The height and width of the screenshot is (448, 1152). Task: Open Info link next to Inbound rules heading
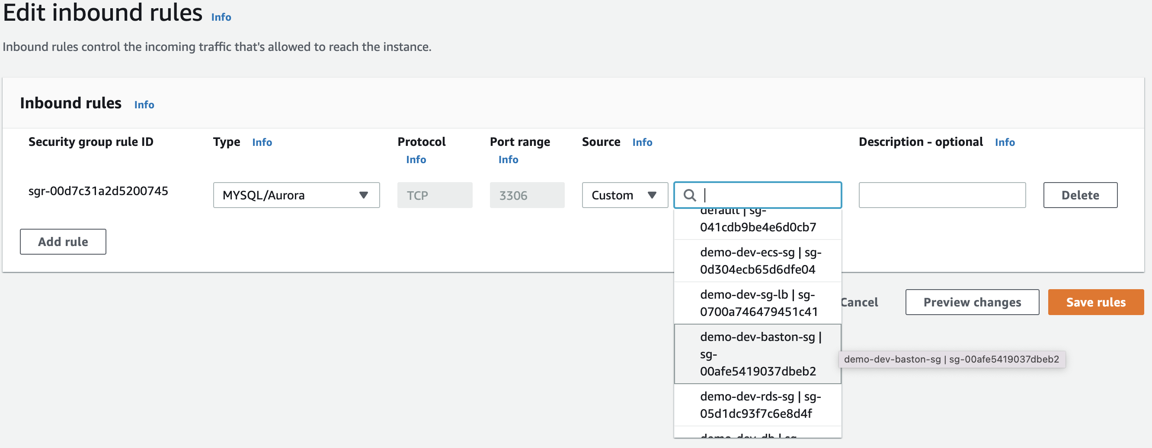click(x=144, y=104)
